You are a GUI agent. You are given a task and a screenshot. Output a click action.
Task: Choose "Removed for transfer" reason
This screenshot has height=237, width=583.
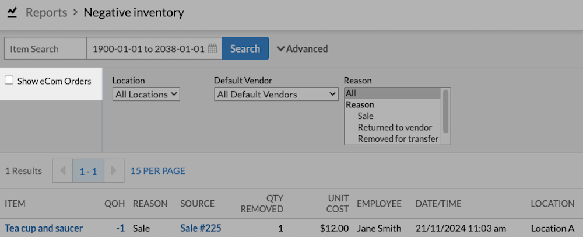(398, 139)
